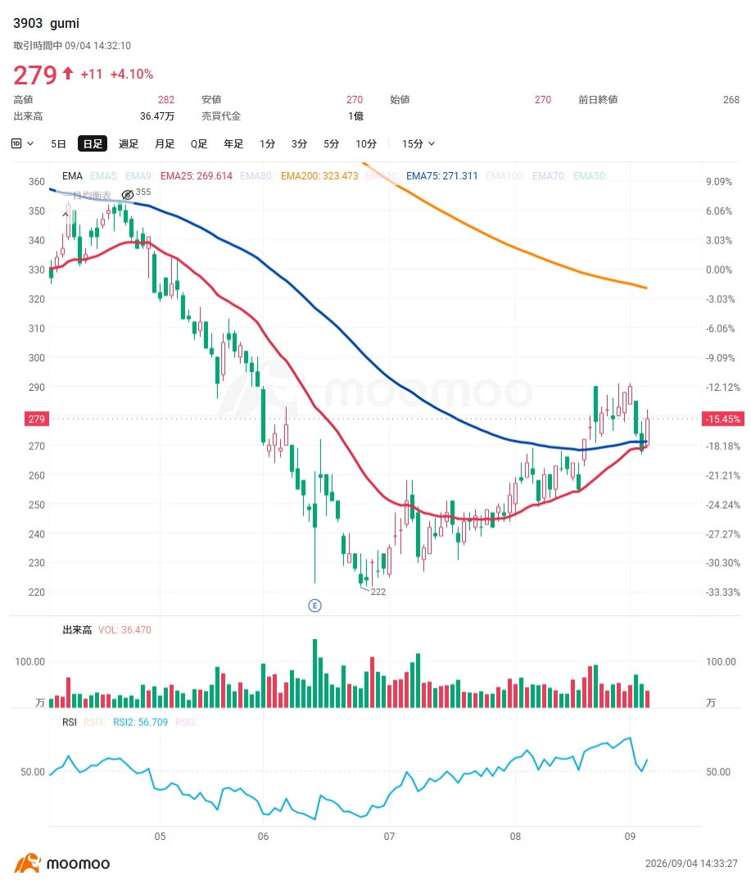The width and height of the screenshot is (751, 885).
Task: Click the 前日終値 268 value
Action: pos(731,99)
